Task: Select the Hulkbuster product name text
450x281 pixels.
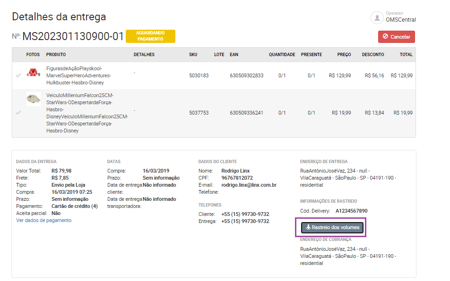Action: [78, 75]
